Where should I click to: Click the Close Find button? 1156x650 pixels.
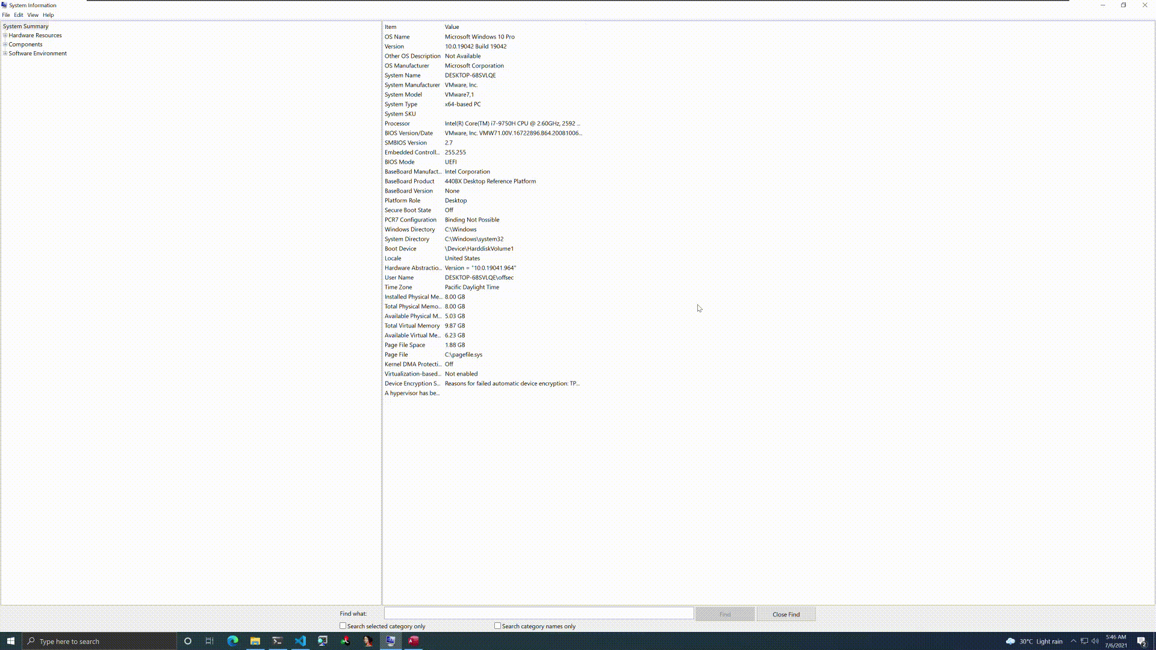[786, 614]
